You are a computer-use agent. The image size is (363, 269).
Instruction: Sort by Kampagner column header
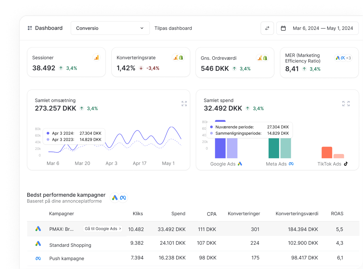(61, 214)
